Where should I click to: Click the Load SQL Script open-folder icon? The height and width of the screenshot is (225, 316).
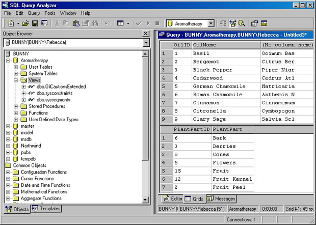coord(25,23)
